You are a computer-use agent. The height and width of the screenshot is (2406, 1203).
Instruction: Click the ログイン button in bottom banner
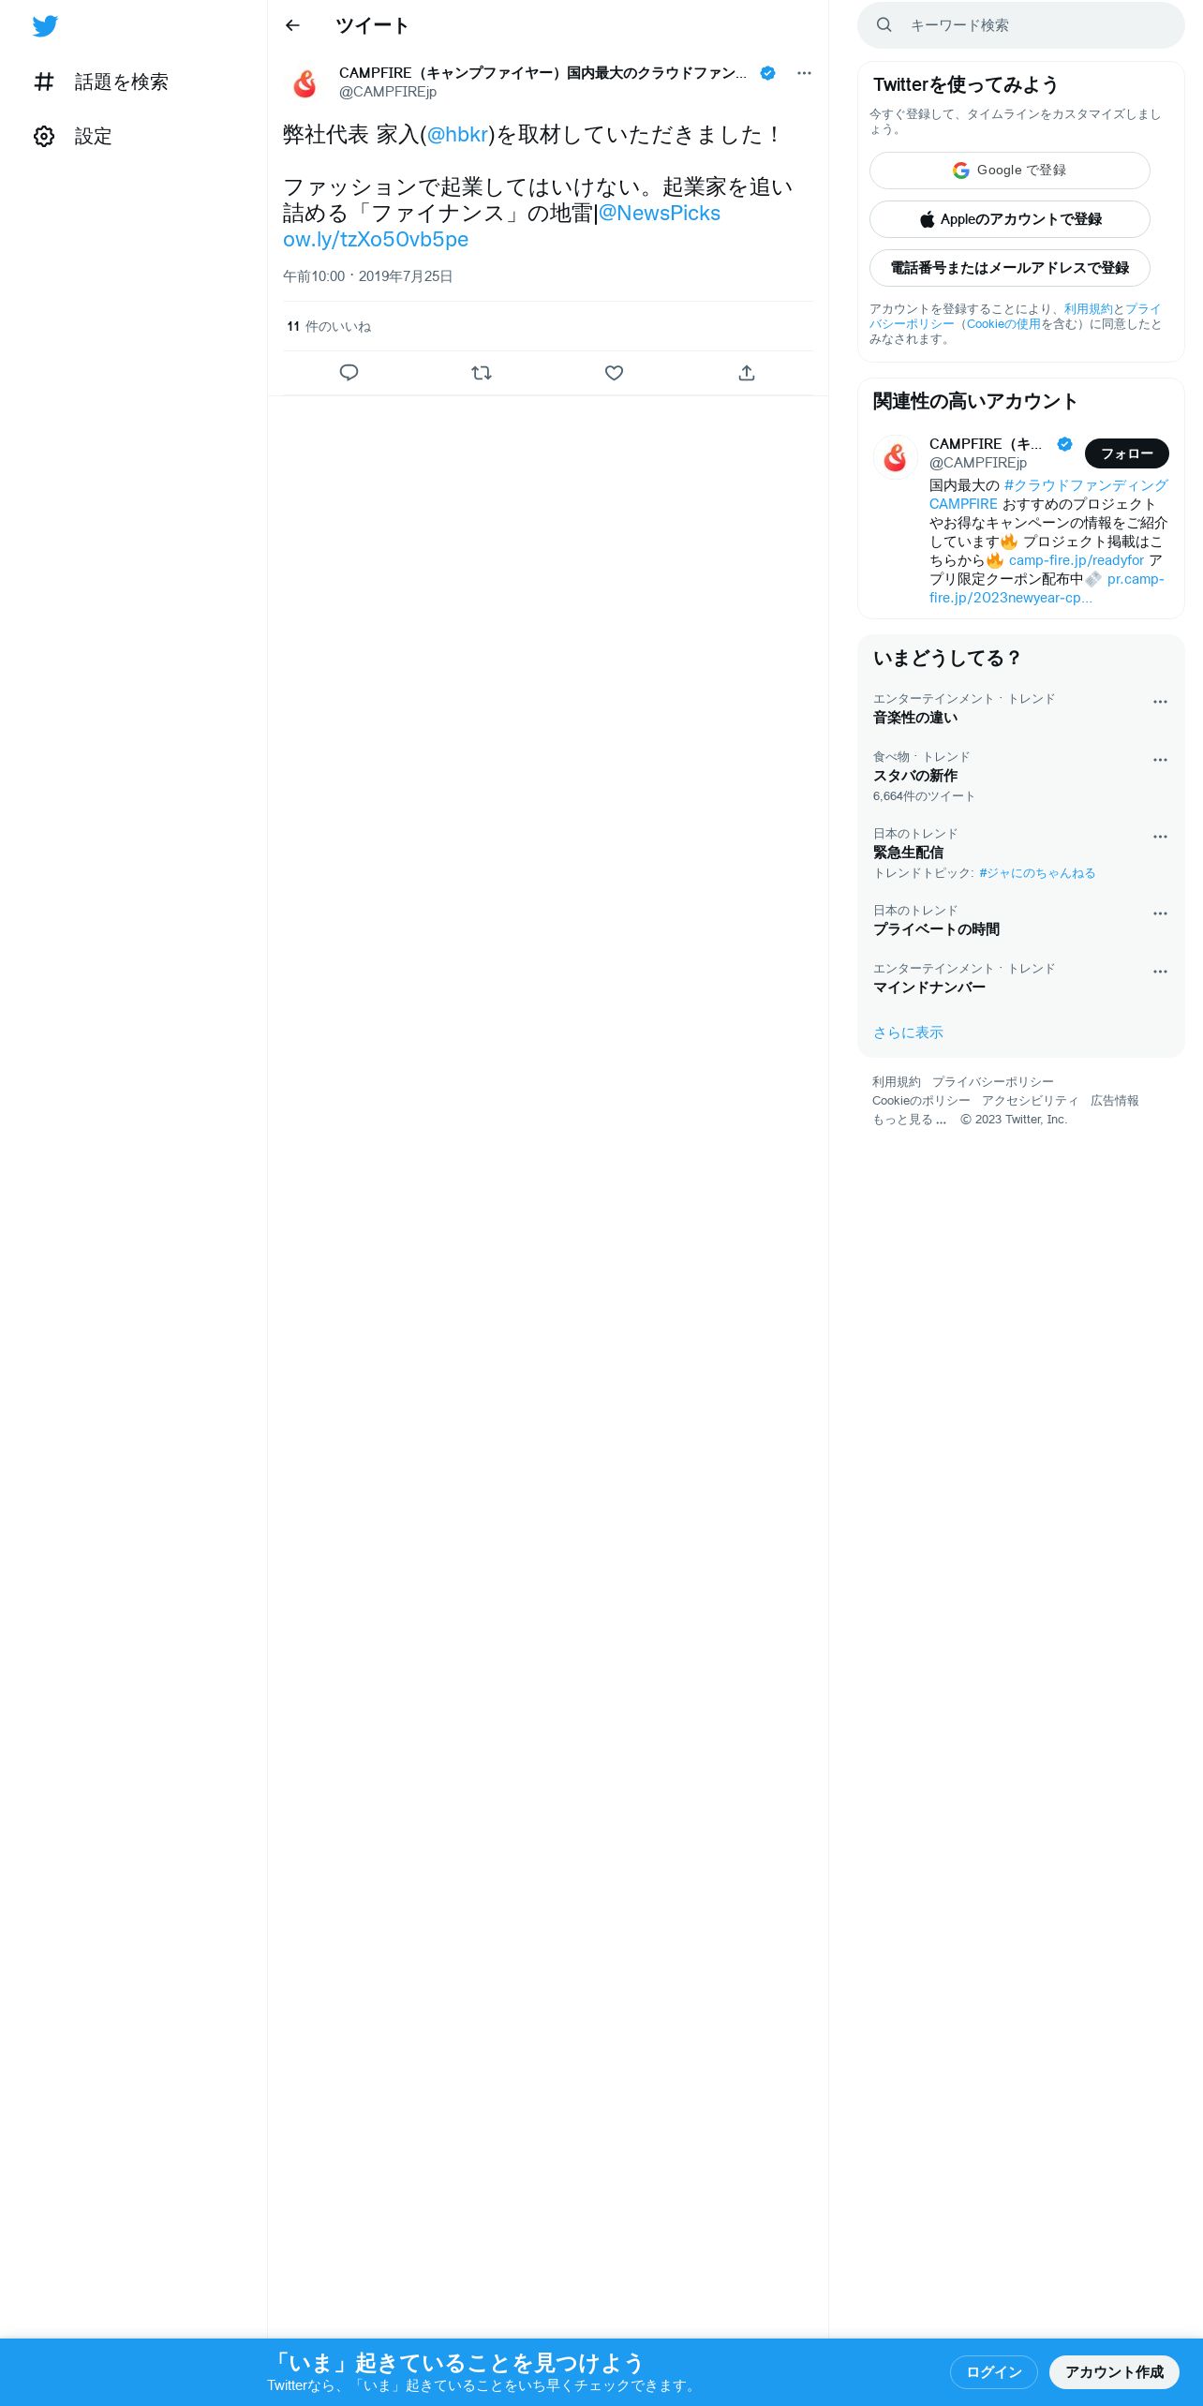click(x=994, y=2371)
